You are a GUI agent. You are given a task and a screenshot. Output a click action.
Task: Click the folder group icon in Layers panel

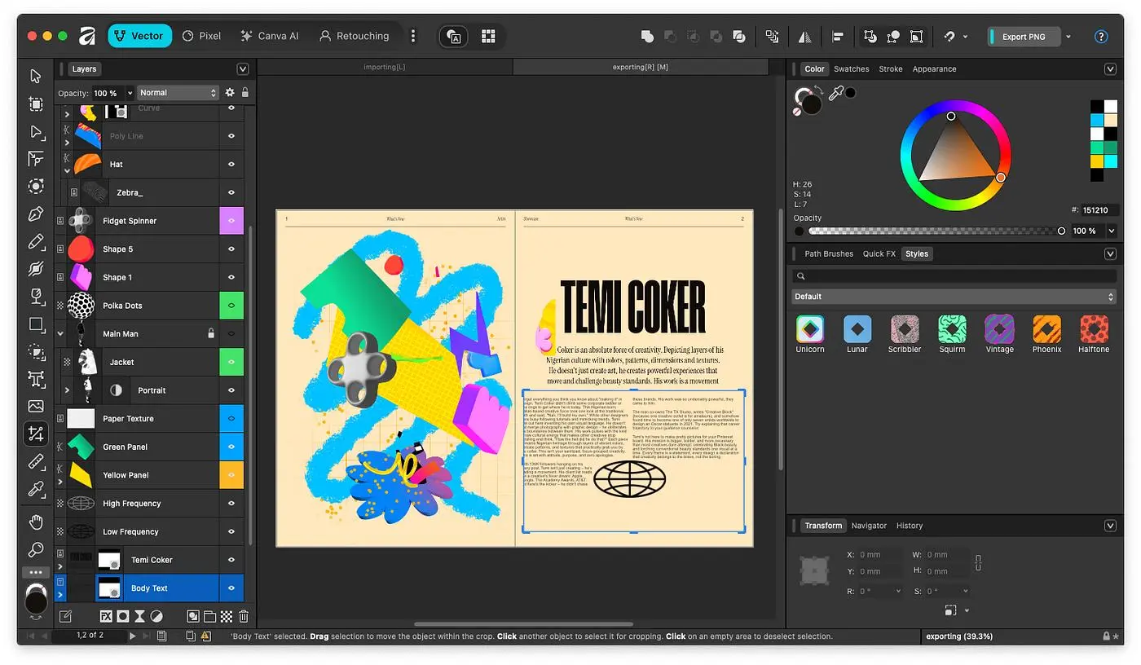click(209, 616)
